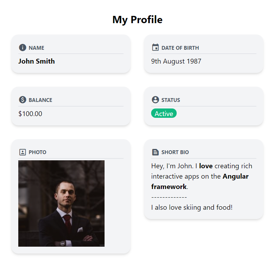This screenshot has height=275, width=275.
Task: Click the 'I also love skiing and food!' line
Action: (x=192, y=208)
